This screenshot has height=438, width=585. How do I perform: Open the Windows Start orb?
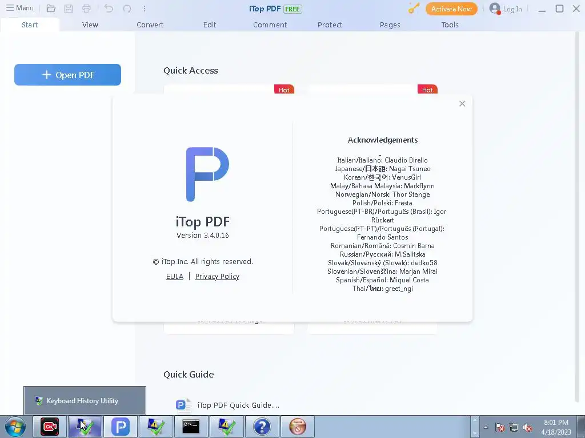point(15,427)
